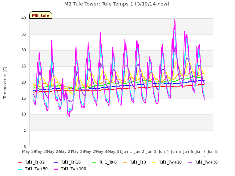Click the Tul1_Ts-16 legend label
The image size is (235, 176).
point(71,162)
